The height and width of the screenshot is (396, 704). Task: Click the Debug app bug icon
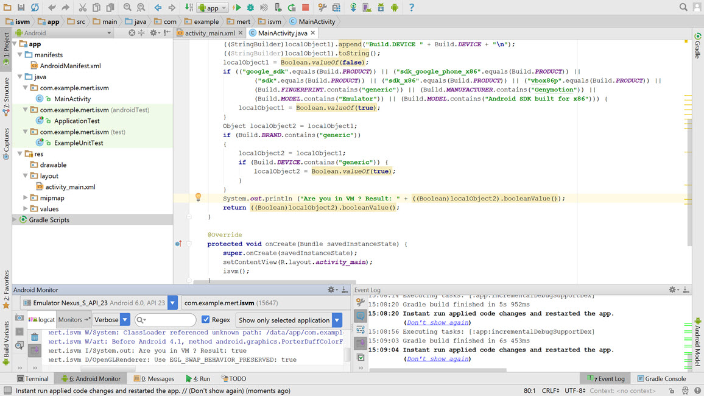click(x=251, y=7)
